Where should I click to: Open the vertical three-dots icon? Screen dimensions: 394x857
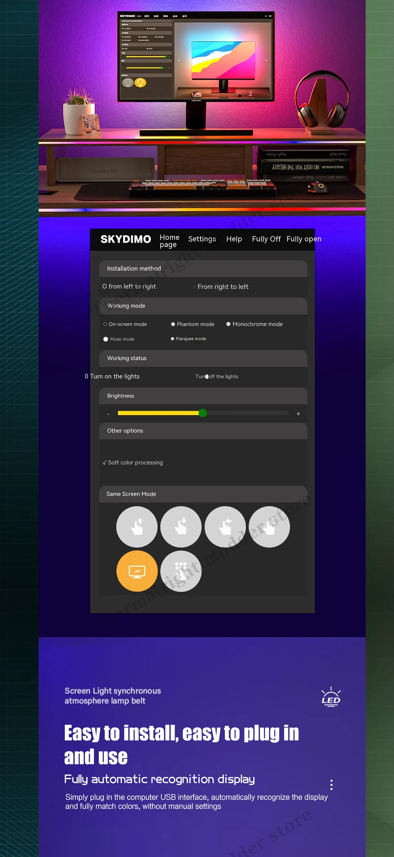(x=331, y=785)
